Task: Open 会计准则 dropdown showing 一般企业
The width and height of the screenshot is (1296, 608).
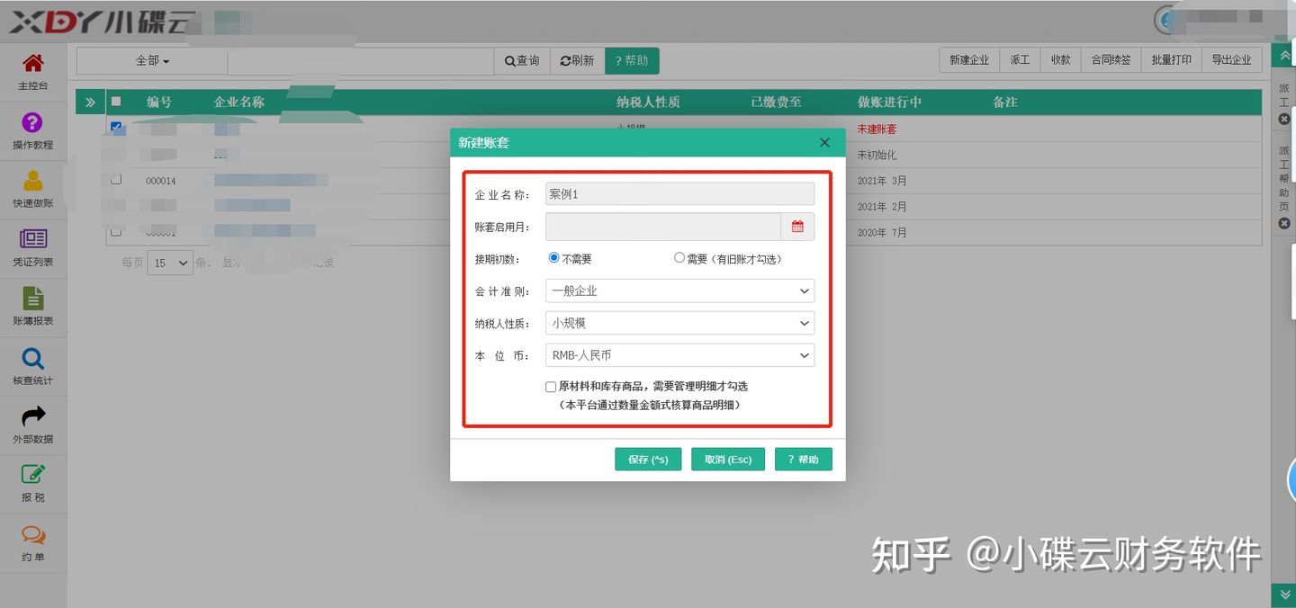Action: click(x=679, y=291)
